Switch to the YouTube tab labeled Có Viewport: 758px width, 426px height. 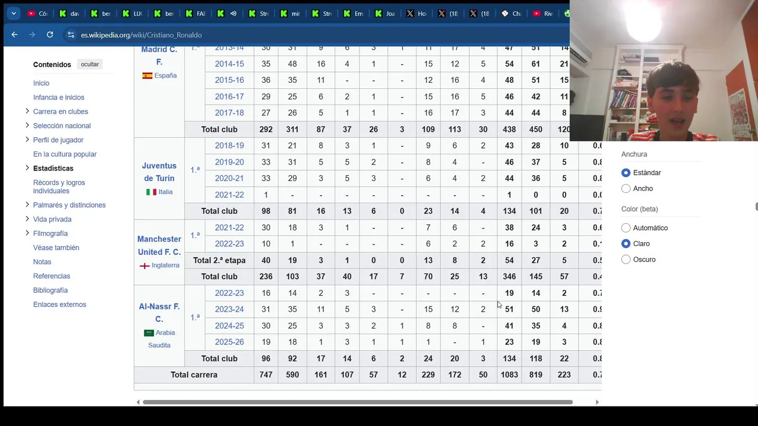(38, 14)
